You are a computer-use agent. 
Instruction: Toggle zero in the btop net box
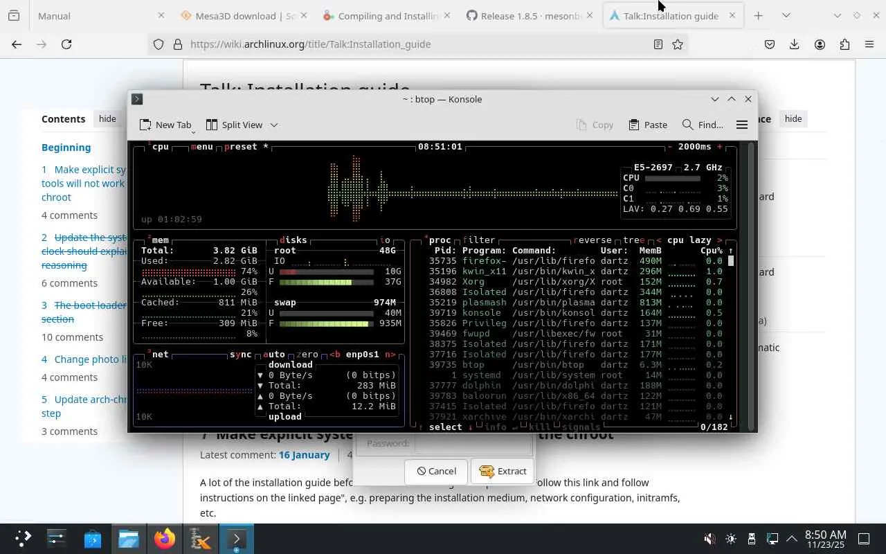tap(307, 355)
